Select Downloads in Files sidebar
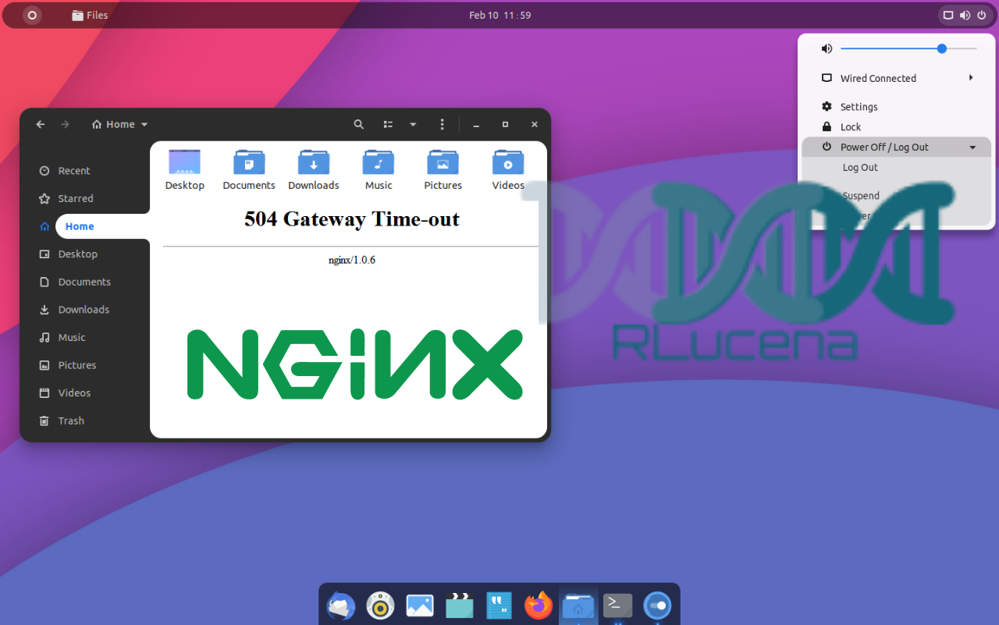 tap(84, 310)
